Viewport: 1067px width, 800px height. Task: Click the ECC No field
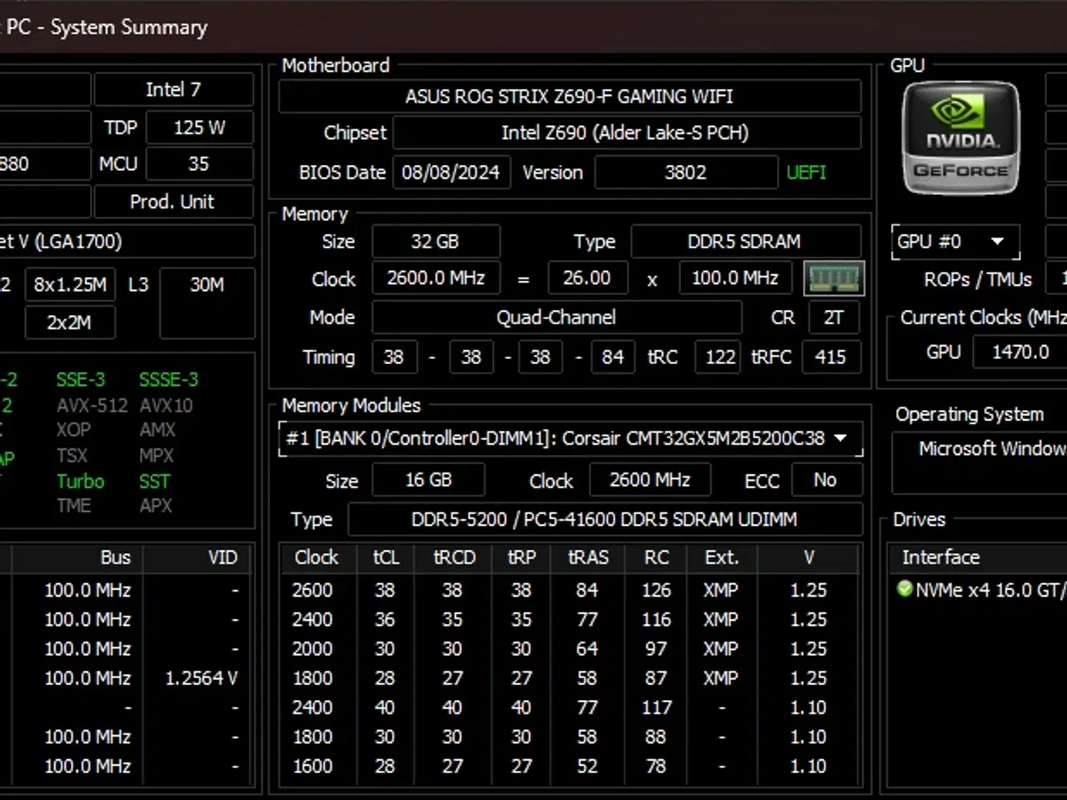(825, 480)
